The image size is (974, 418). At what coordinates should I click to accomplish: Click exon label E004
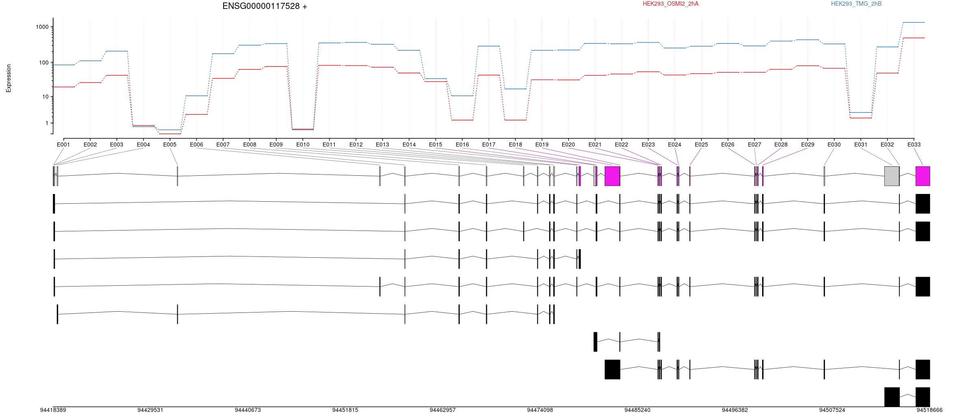point(143,144)
